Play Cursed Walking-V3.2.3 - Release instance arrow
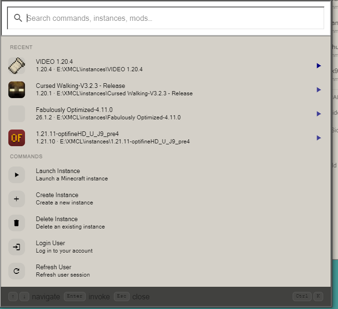This screenshot has height=309, width=338. [319, 90]
